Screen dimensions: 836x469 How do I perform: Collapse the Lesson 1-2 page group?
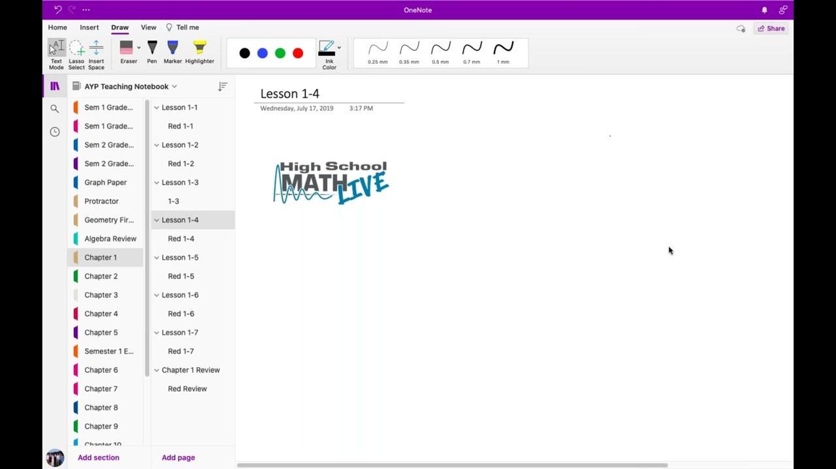pos(157,145)
